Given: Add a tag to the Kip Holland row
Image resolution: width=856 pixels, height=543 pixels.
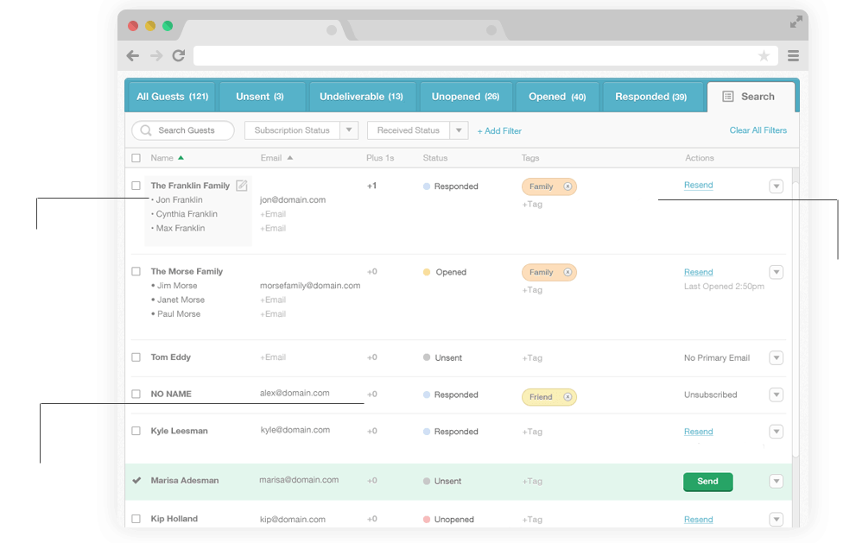Looking at the screenshot, I should 532,520.
